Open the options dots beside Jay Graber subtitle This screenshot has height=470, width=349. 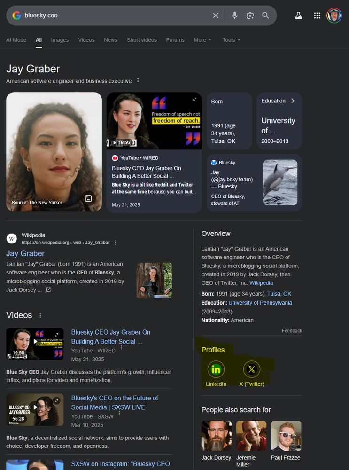(x=138, y=81)
